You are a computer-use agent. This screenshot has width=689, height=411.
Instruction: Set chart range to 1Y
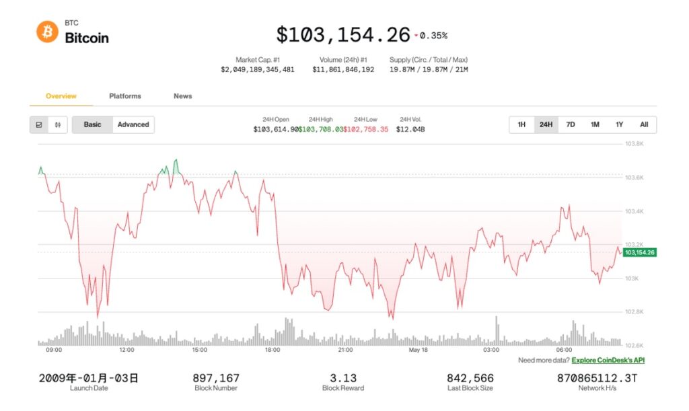pyautogui.click(x=620, y=124)
